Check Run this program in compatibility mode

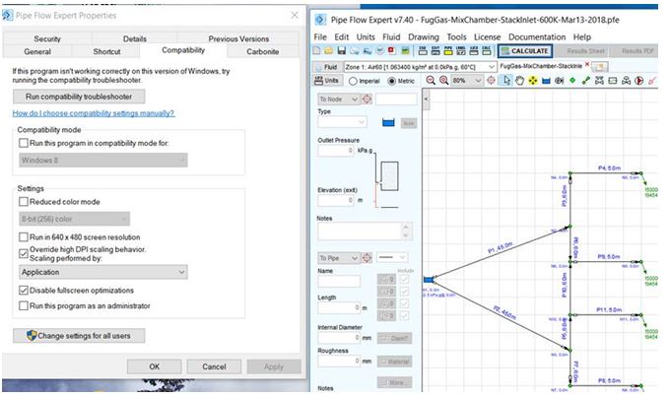[24, 143]
